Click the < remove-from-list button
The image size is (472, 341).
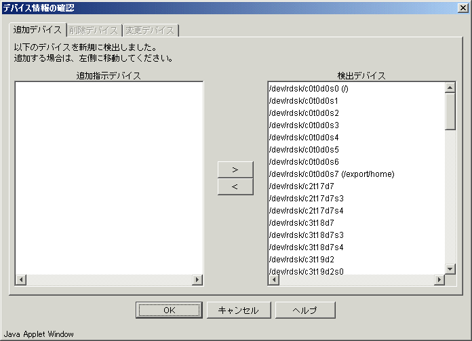[235, 187]
